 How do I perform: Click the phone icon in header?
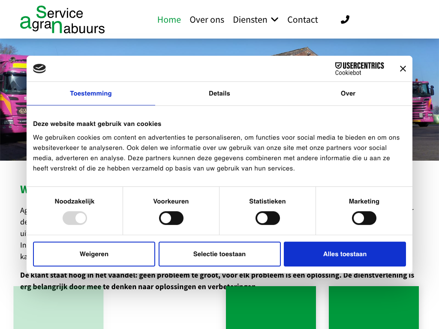point(345,20)
